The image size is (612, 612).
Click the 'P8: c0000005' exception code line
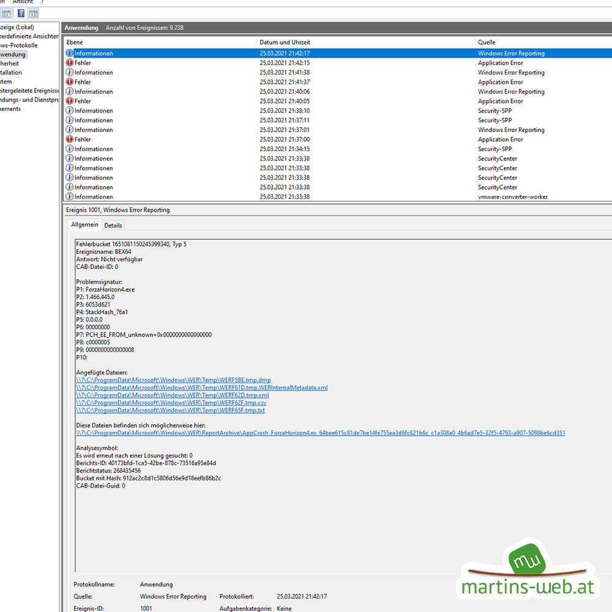click(93, 342)
